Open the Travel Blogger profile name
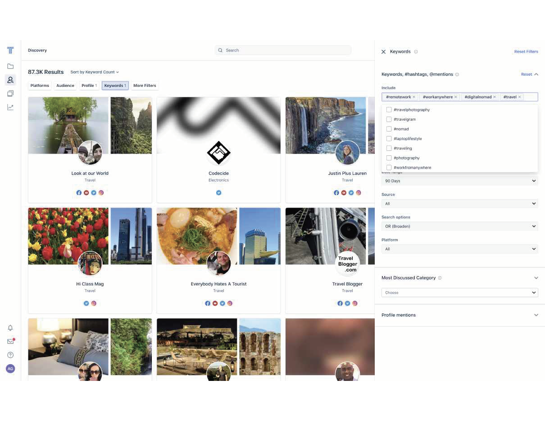Image resolution: width=545 pixels, height=421 pixels. pos(347,284)
